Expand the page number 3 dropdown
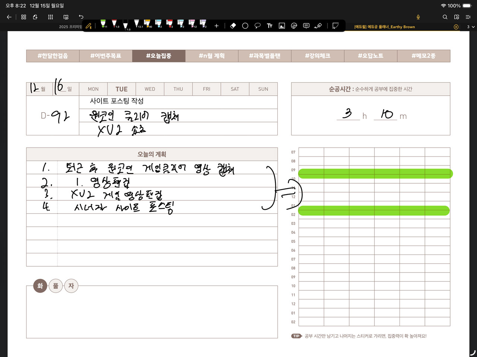Screen dimensions: 477x357 (x=471, y=27)
